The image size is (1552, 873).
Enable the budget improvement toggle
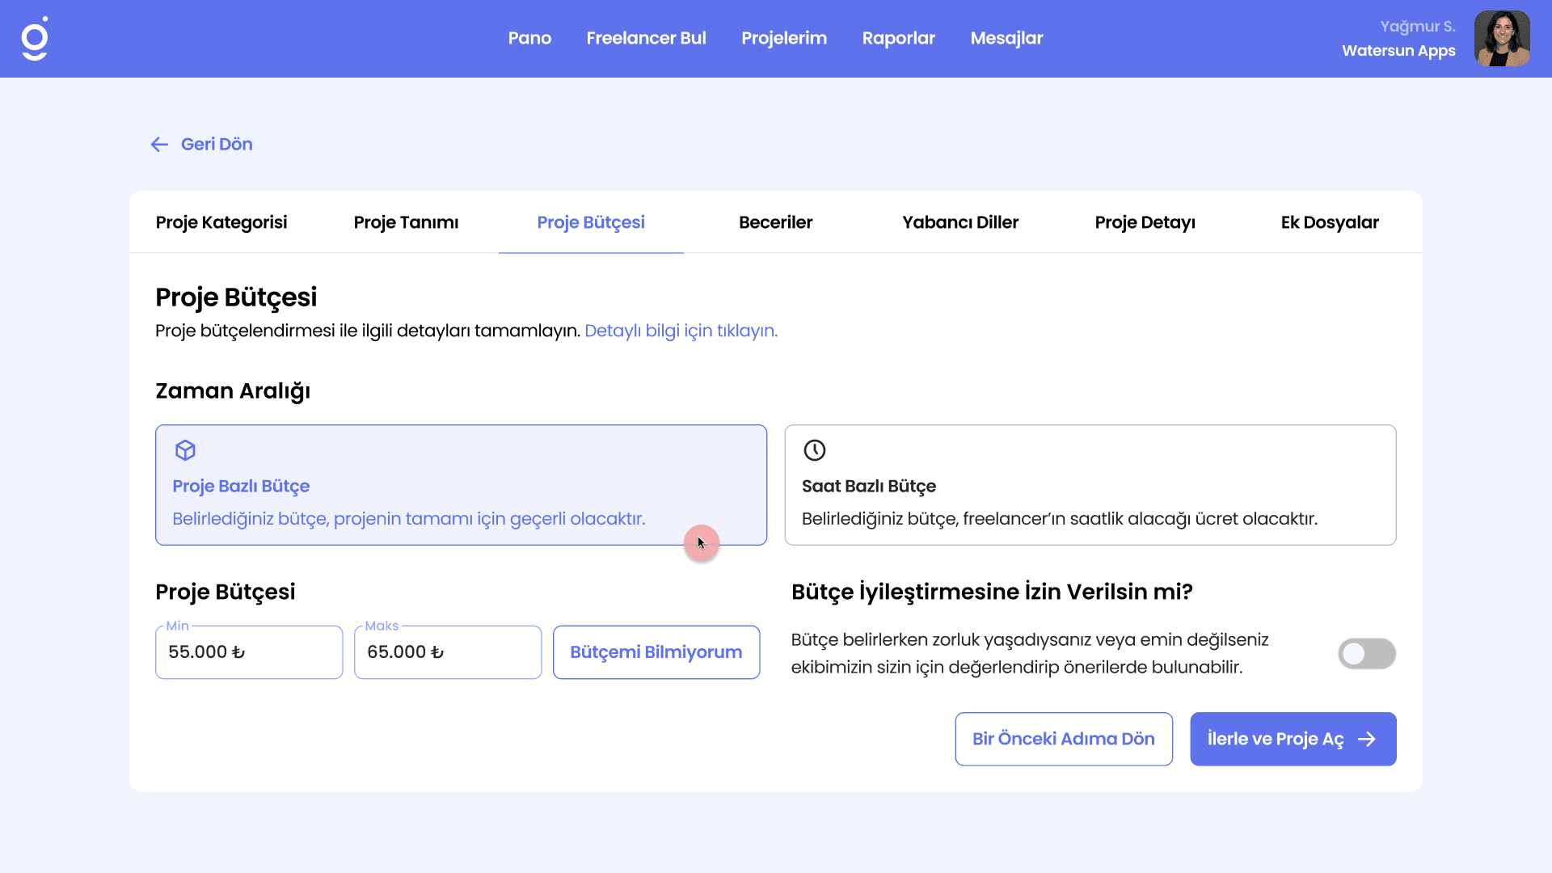pos(1366,653)
